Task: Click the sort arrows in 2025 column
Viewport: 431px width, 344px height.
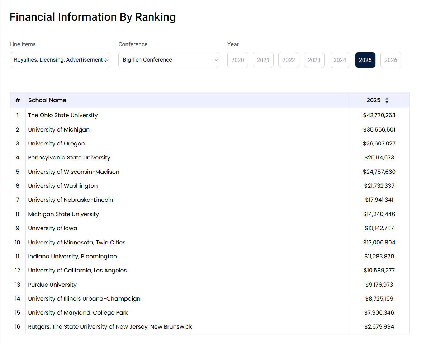Action: click(x=387, y=100)
